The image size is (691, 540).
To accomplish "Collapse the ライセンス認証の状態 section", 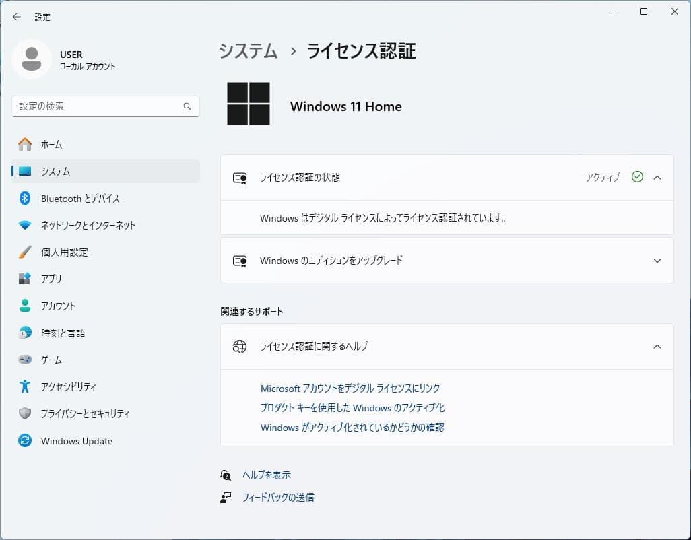I will click(657, 177).
